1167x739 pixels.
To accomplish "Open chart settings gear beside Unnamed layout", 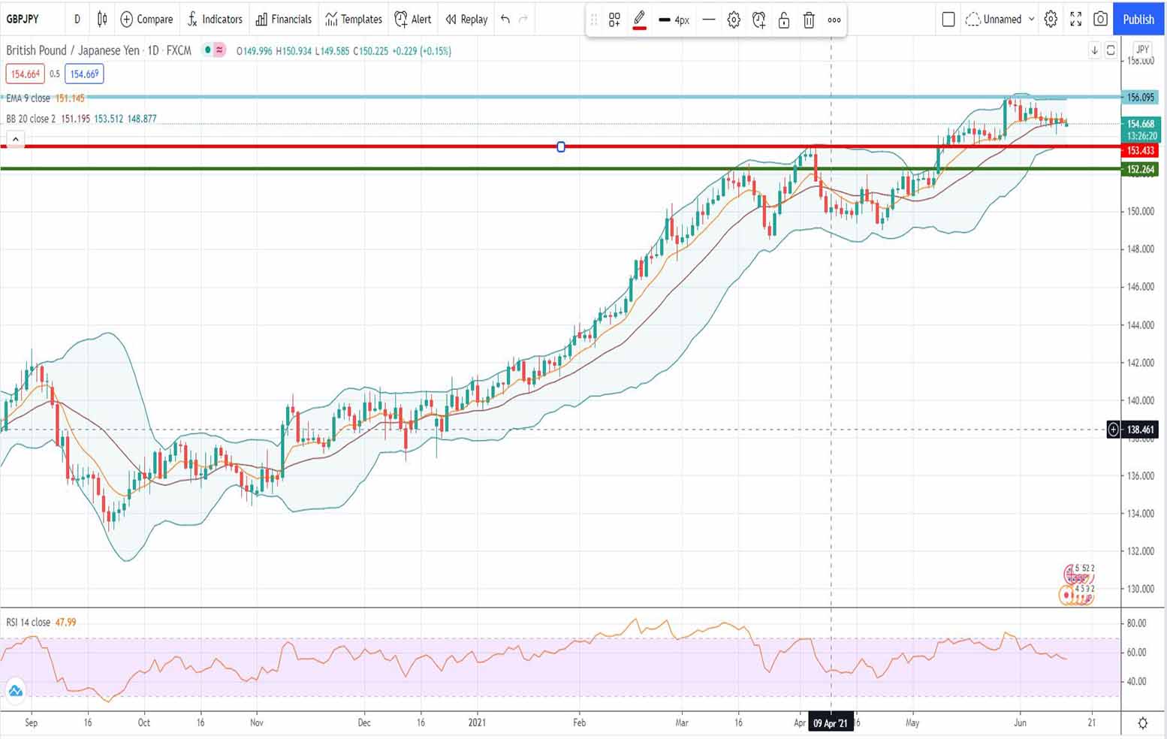I will tap(1051, 19).
